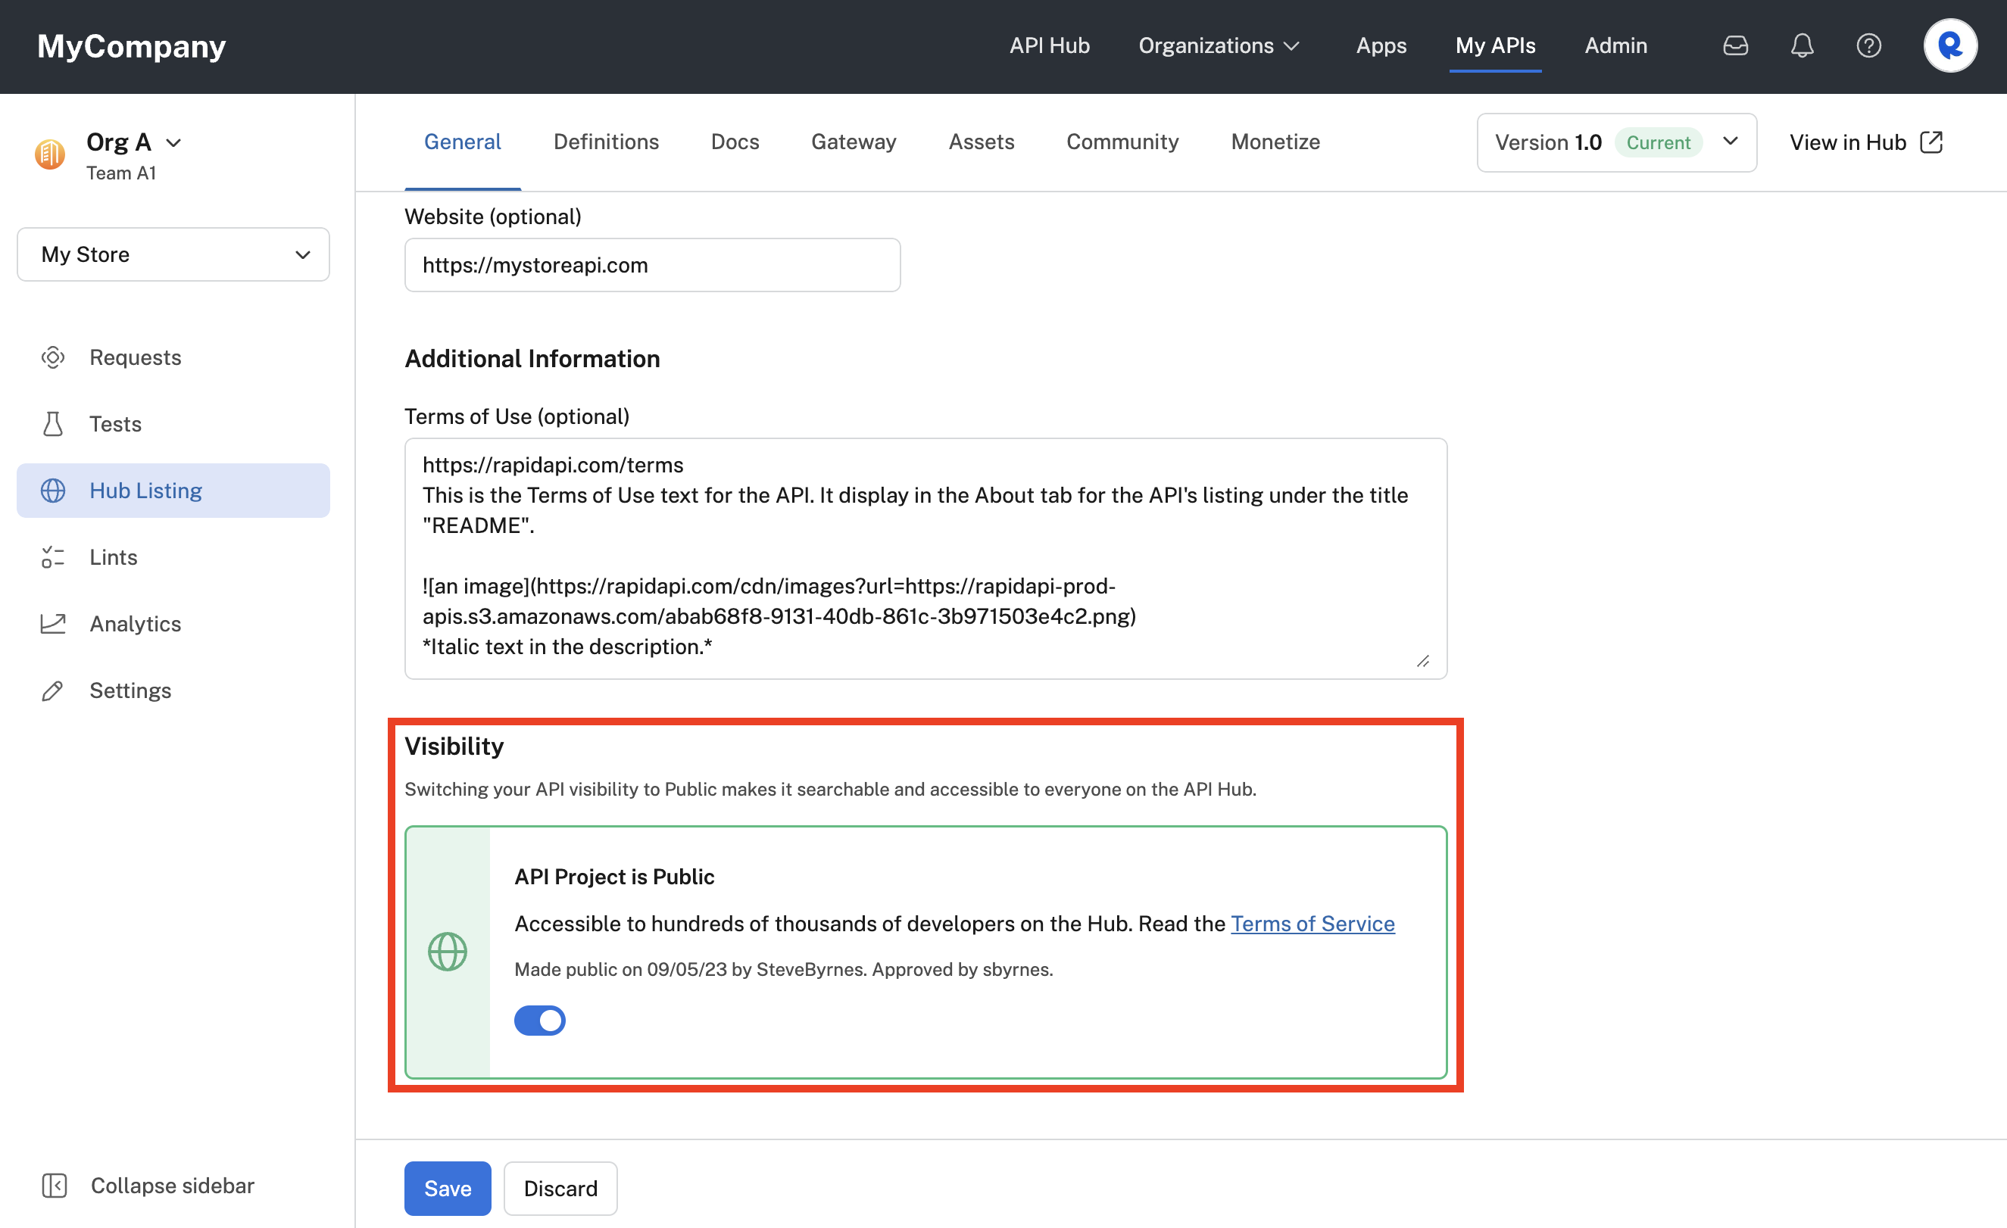The width and height of the screenshot is (2007, 1228).
Task: Click the Tests flask icon
Action: pos(53,424)
